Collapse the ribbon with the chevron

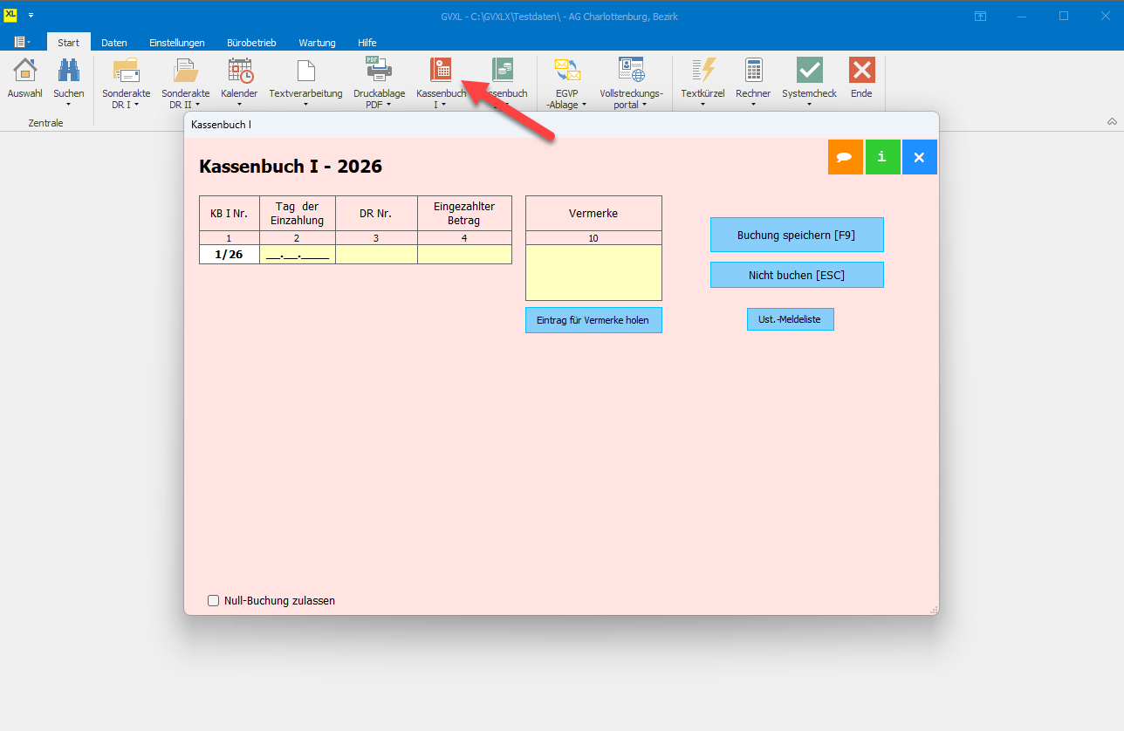point(1112,121)
